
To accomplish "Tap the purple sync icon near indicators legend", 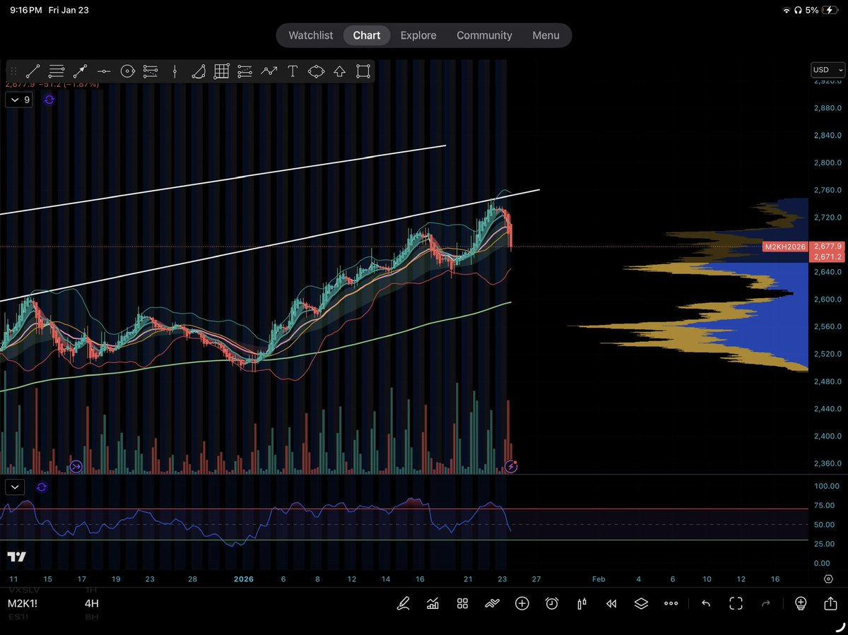I will point(49,100).
